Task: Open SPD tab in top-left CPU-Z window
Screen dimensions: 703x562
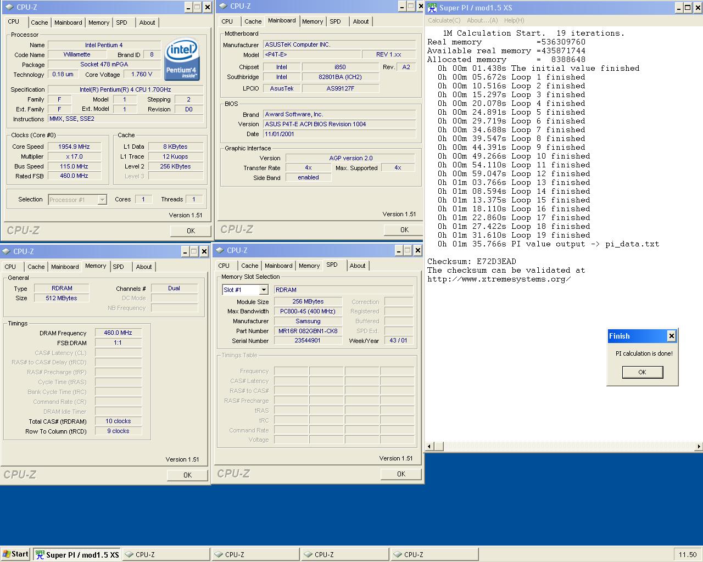Action: 122,23
